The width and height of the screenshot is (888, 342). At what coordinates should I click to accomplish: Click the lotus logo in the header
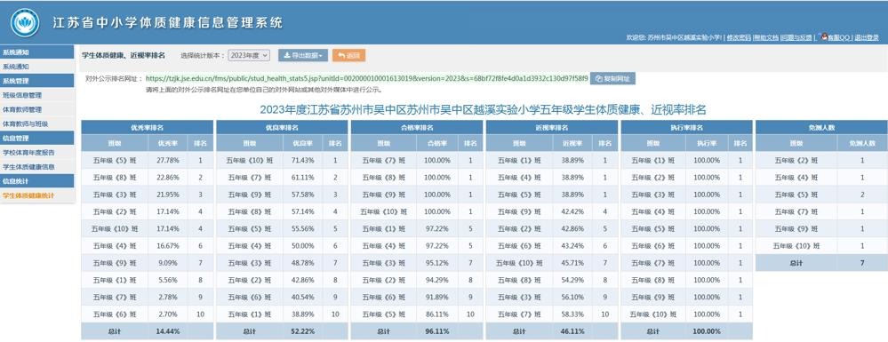[x=25, y=22]
